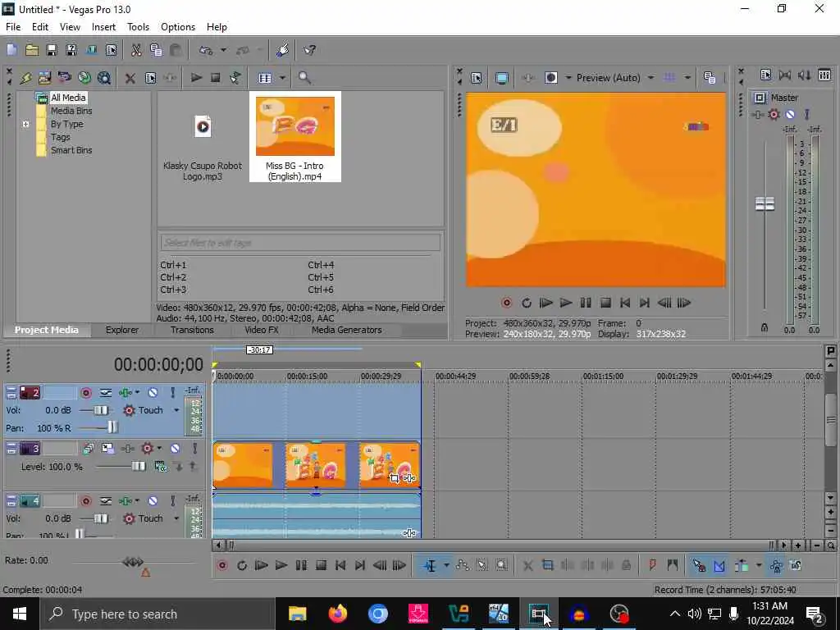The width and height of the screenshot is (840, 630).
Task: Click the Insert Marker icon
Action: (x=652, y=565)
